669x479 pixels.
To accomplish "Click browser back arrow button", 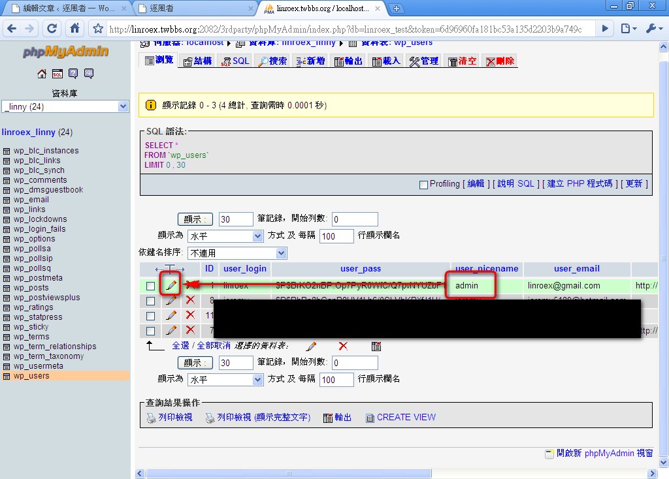I will pos(12,29).
